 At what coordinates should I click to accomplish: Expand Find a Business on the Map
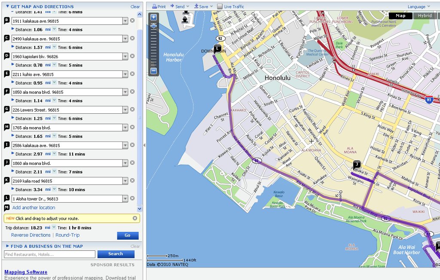coord(8,246)
